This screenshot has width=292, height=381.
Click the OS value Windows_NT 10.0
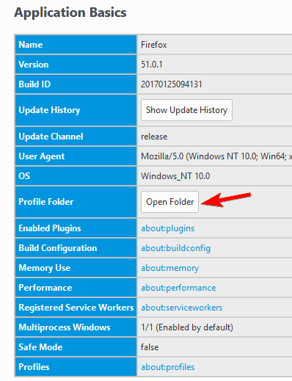pyautogui.click(x=175, y=176)
